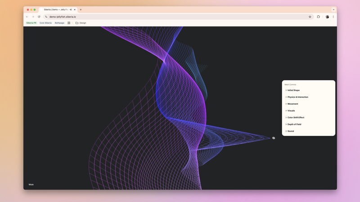Screen dimensions: 360x202
Task: Open the bookmarks grid icon
Action: pyautogui.click(x=69, y=23)
